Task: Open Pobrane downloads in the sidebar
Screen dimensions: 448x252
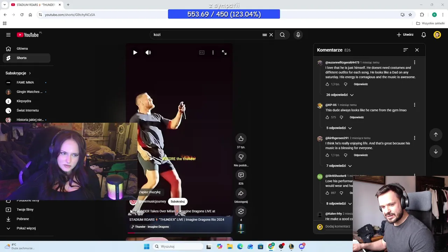Action: [x=27, y=219]
